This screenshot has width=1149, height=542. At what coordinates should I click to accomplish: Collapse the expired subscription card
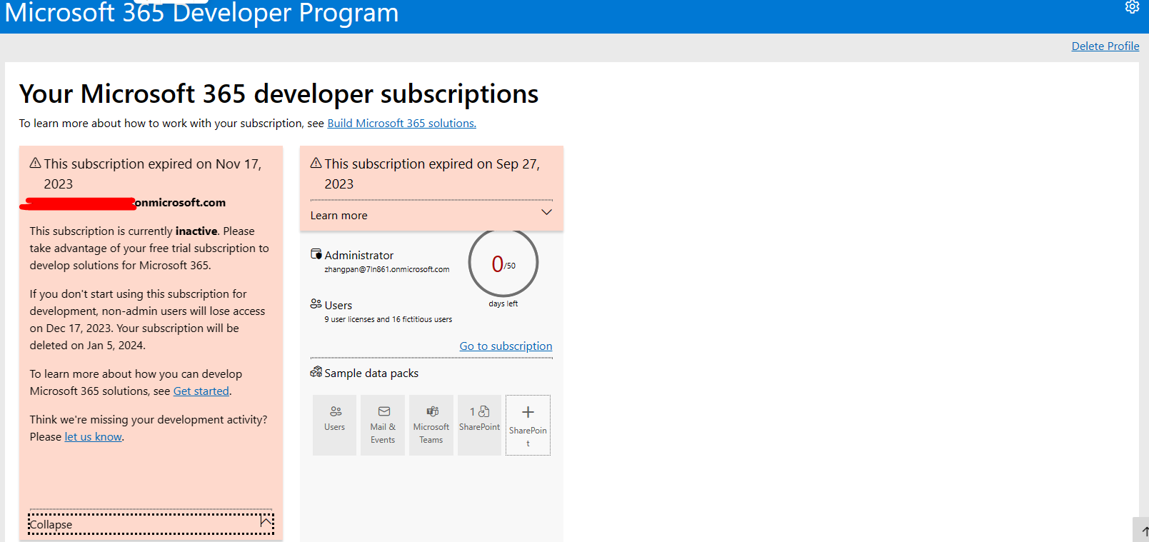(x=151, y=524)
